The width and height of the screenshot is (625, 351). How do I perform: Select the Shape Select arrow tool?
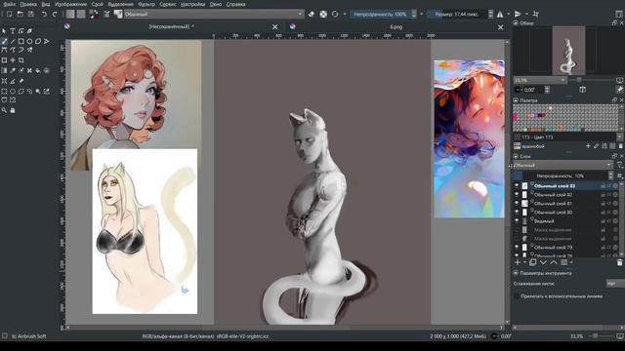(x=4, y=31)
